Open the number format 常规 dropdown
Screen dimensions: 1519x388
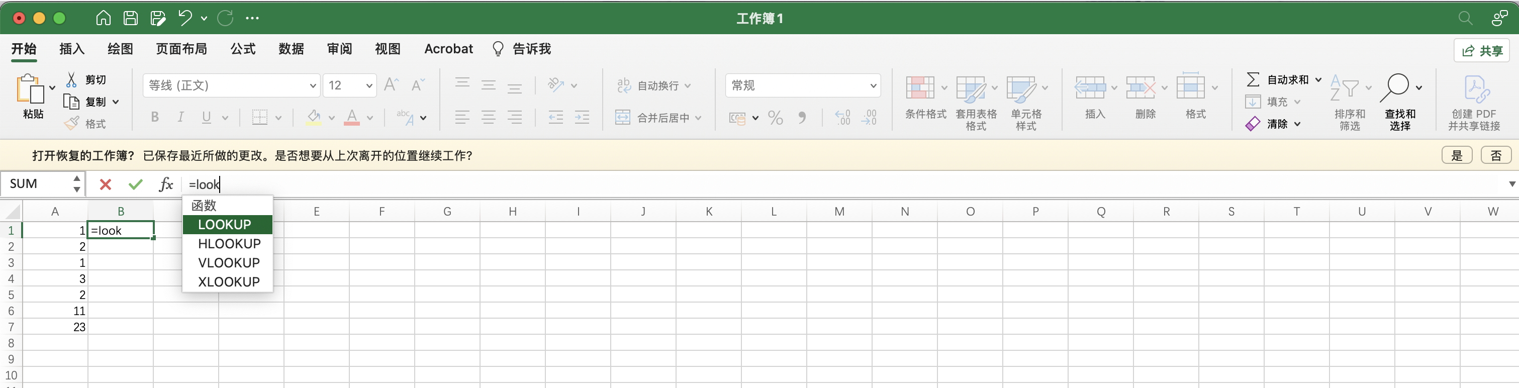pos(873,85)
